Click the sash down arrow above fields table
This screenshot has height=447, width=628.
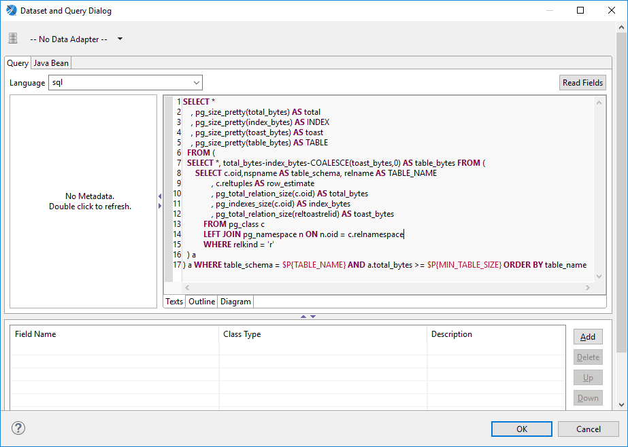click(x=313, y=317)
